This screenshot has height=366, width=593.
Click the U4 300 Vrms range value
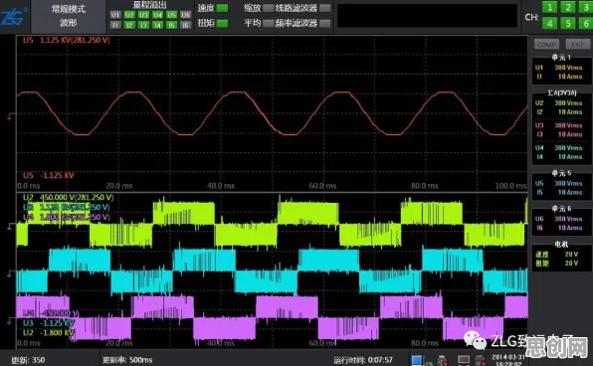tap(568, 147)
